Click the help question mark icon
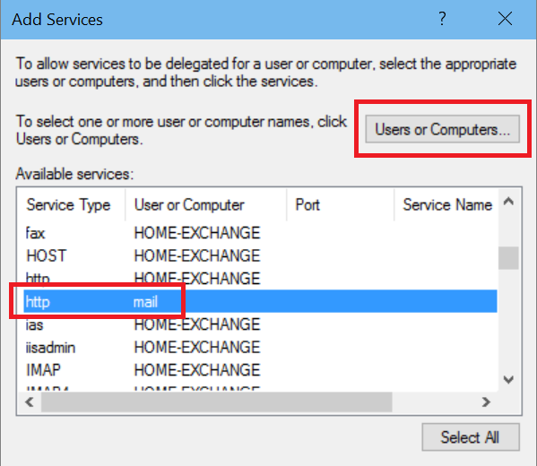 [x=442, y=19]
